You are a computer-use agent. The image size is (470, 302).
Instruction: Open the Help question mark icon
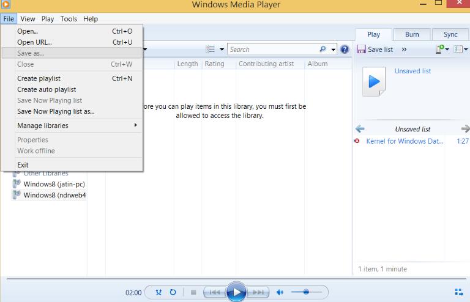tap(345, 49)
